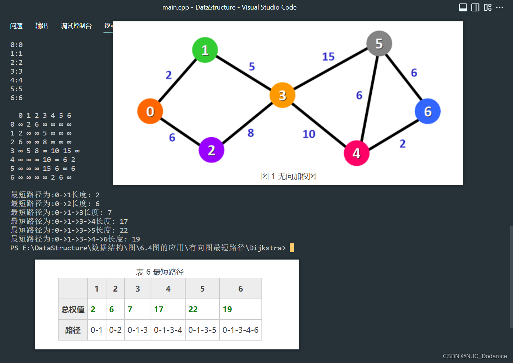Click terminal line 最短路径为:0->1长度: 2

point(55,195)
